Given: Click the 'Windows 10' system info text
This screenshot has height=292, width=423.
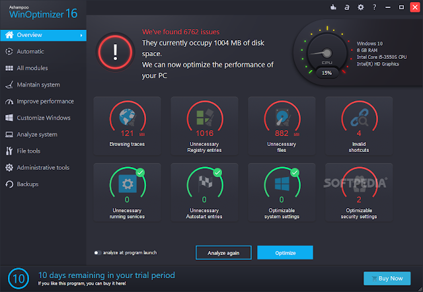Looking at the screenshot, I should (369, 44).
